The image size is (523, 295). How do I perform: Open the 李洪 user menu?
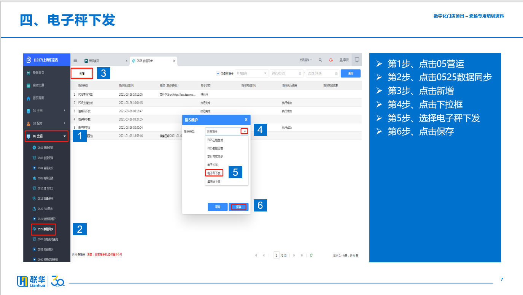click(x=344, y=60)
